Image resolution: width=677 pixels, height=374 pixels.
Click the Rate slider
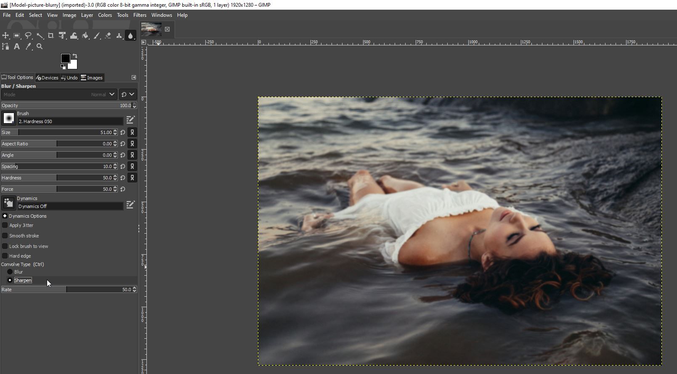pos(66,290)
